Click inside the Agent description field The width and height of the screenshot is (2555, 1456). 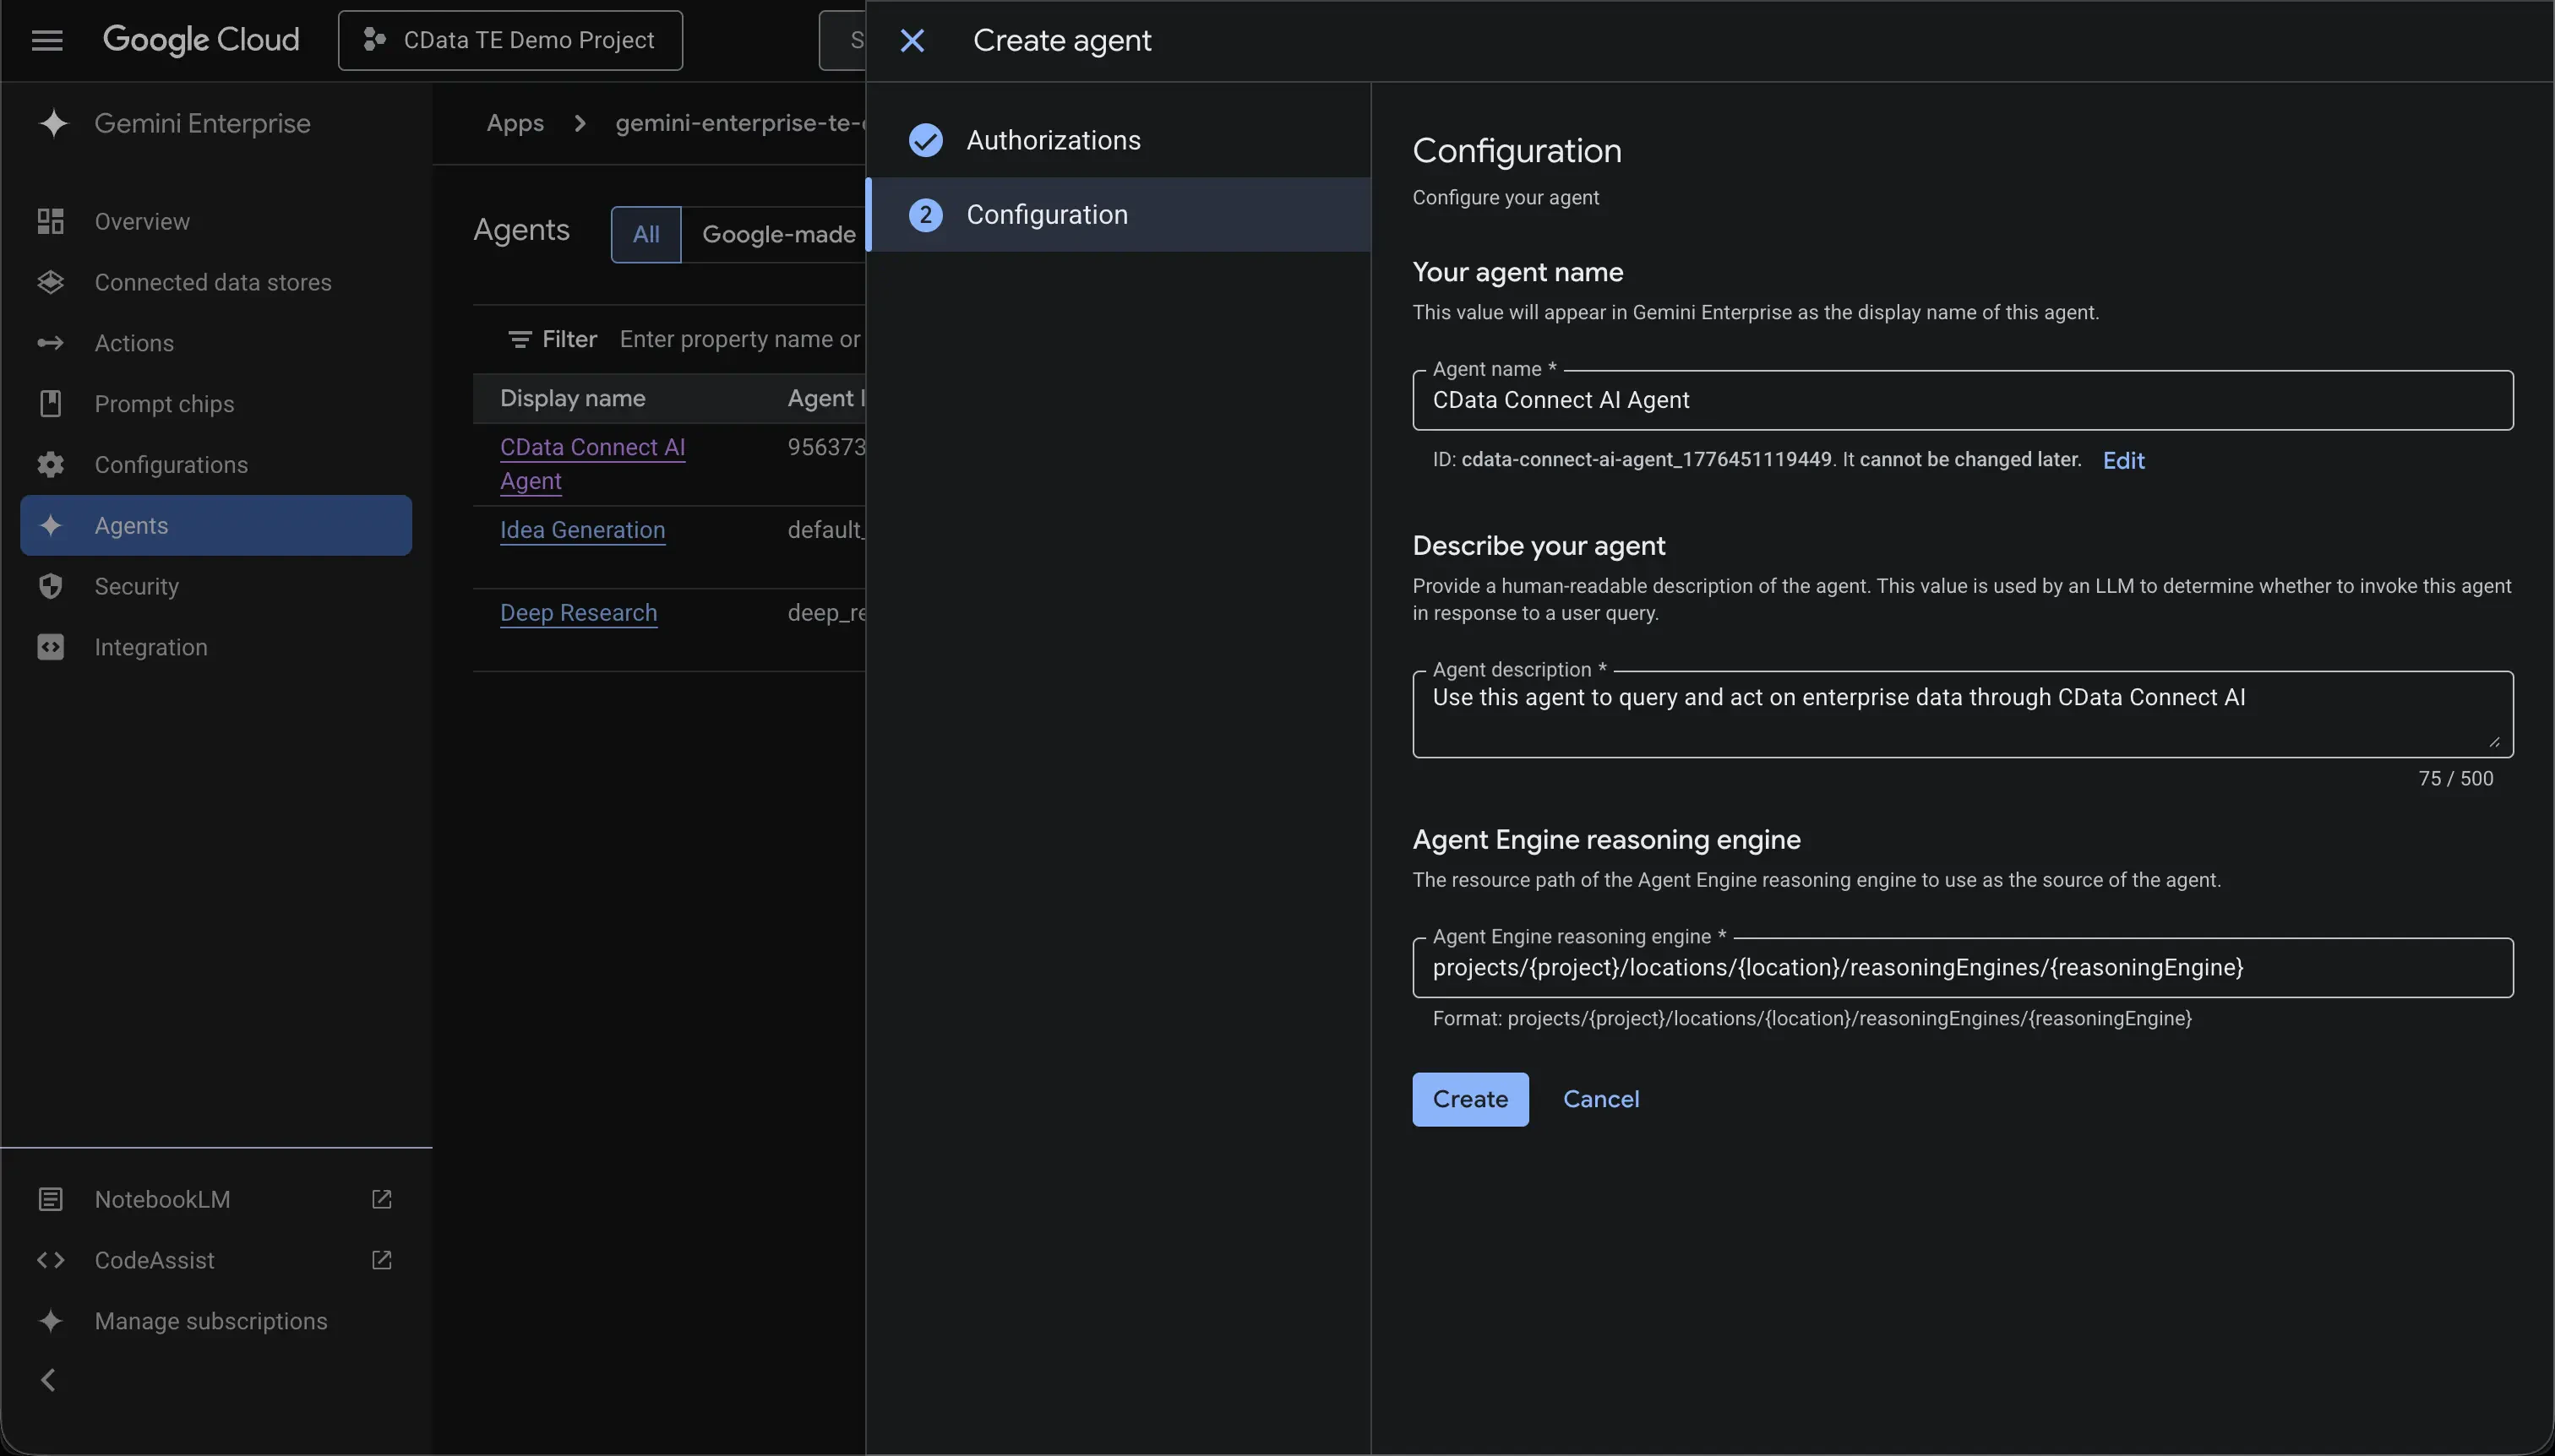point(1961,710)
